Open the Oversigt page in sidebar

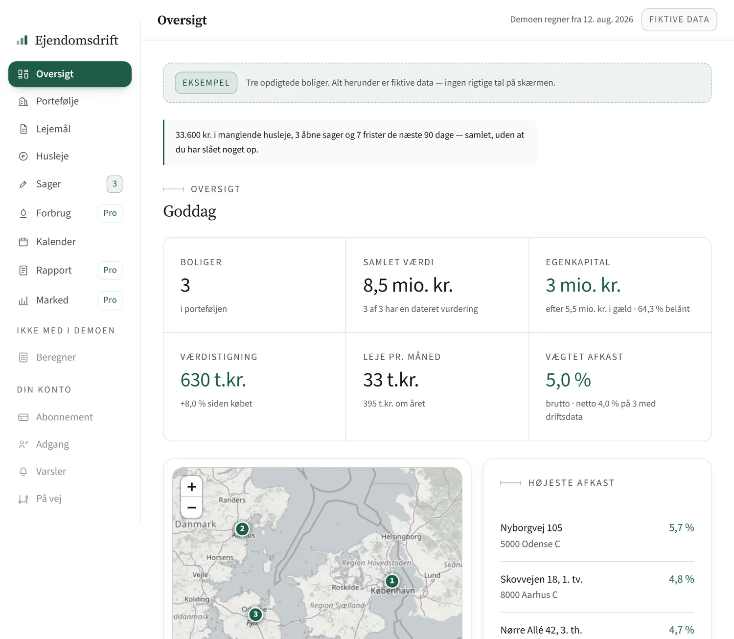pyautogui.click(x=70, y=74)
